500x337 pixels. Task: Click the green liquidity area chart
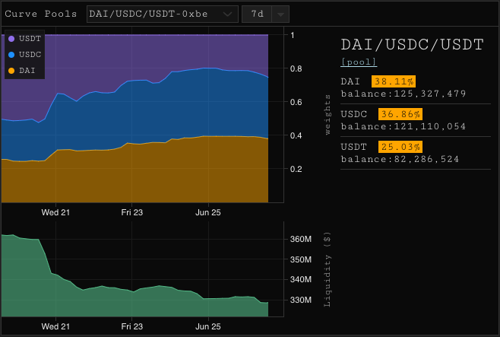(x=134, y=305)
